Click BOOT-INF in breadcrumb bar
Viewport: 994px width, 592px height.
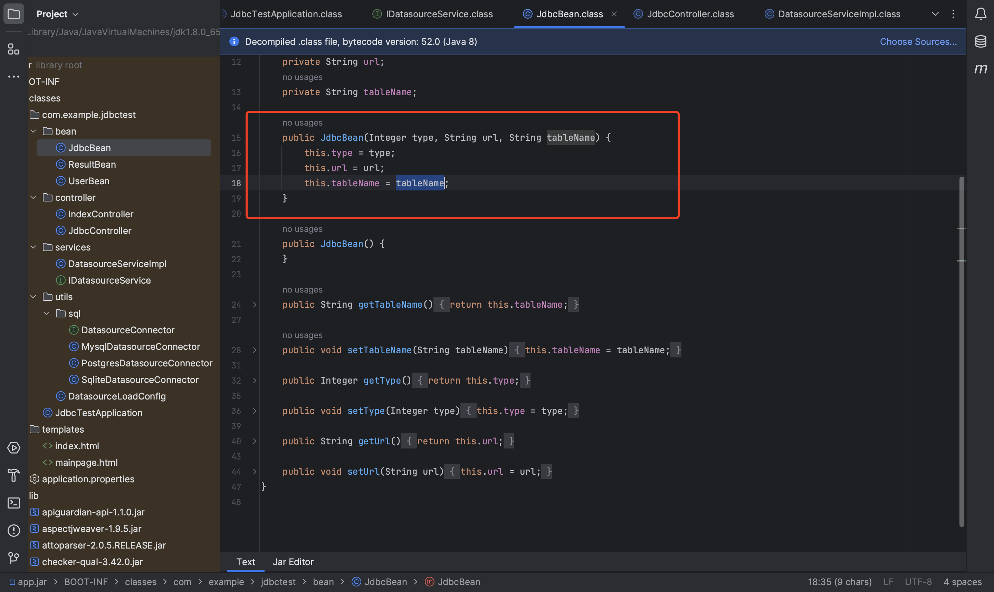coord(86,582)
